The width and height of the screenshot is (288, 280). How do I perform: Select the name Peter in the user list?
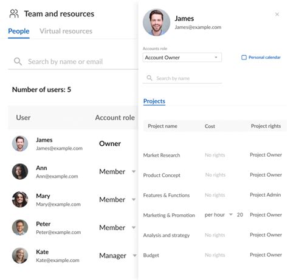click(43, 224)
